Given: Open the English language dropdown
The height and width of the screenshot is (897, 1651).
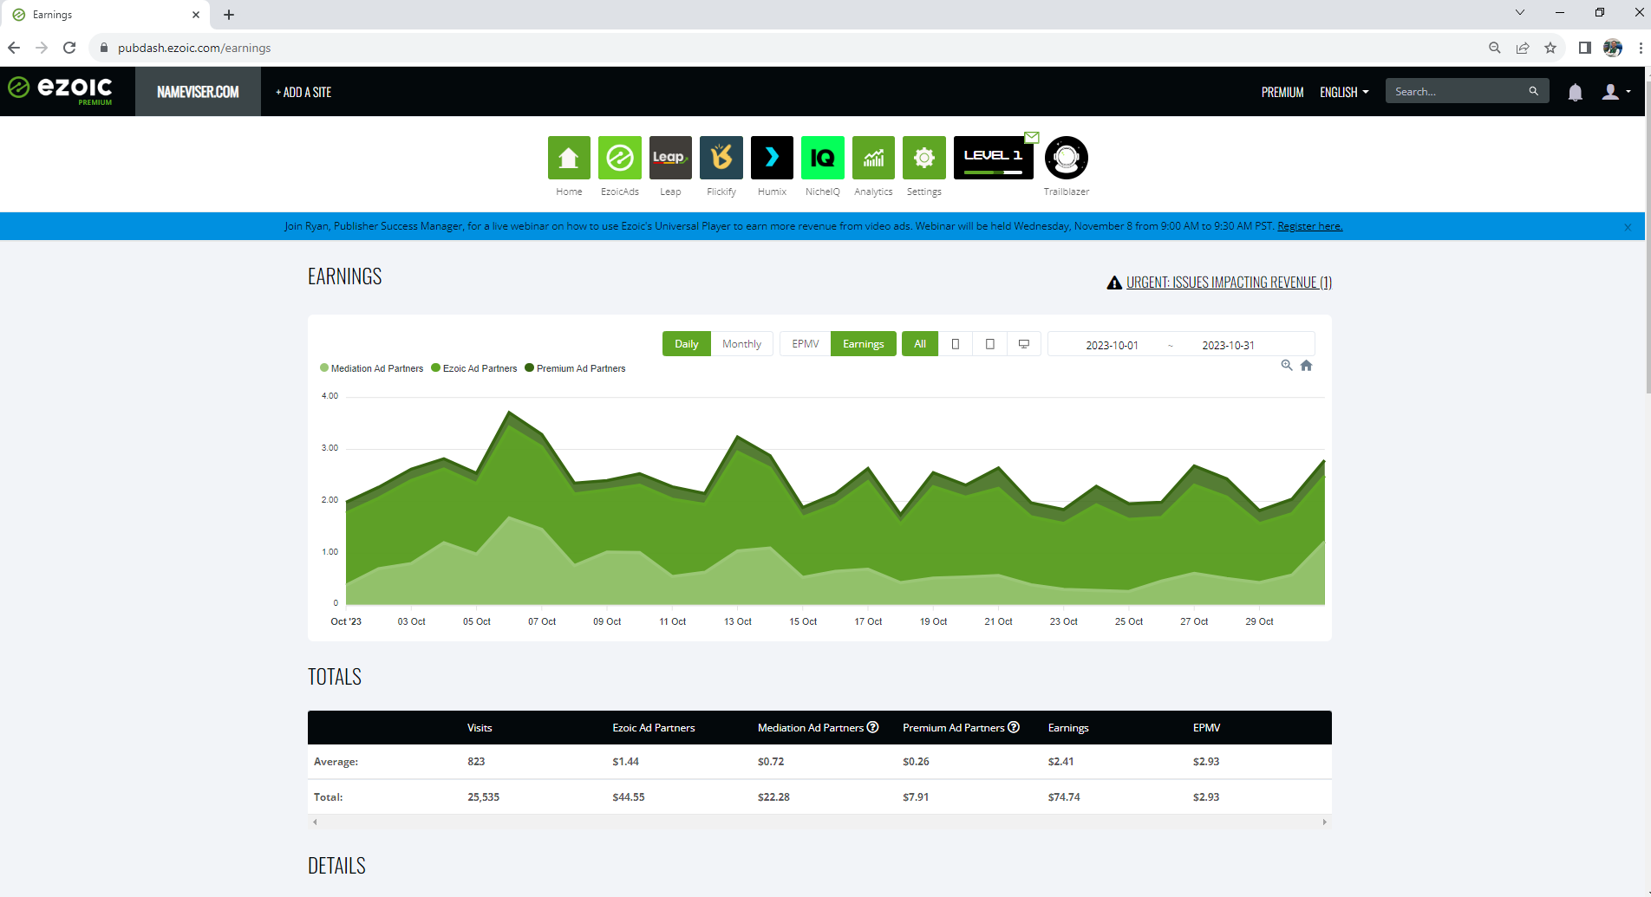Looking at the screenshot, I should [x=1344, y=92].
